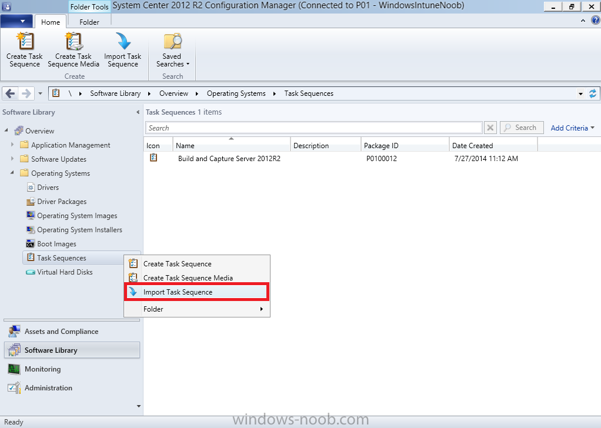
Task: Open the Folder submenu in context menu
Action: pos(197,309)
